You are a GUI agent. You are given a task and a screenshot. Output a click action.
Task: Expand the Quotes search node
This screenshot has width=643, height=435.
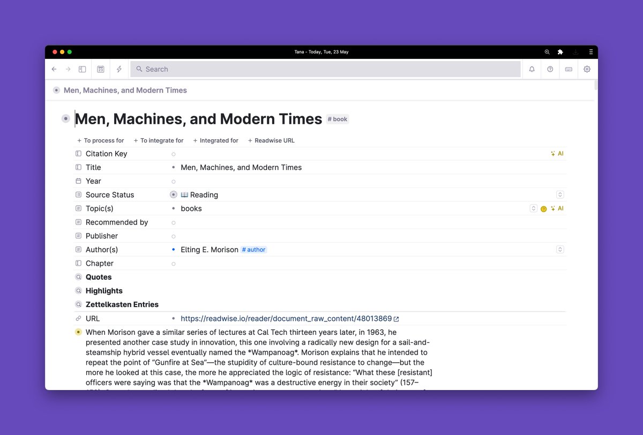(78, 277)
